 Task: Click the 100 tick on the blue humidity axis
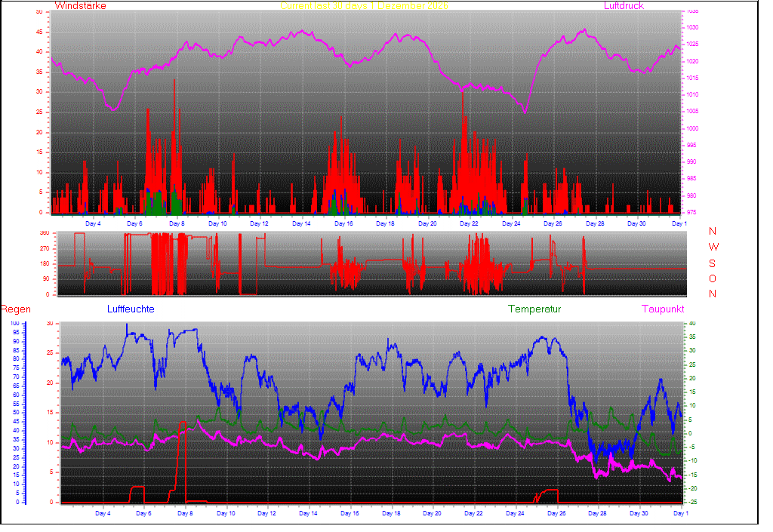[15, 324]
